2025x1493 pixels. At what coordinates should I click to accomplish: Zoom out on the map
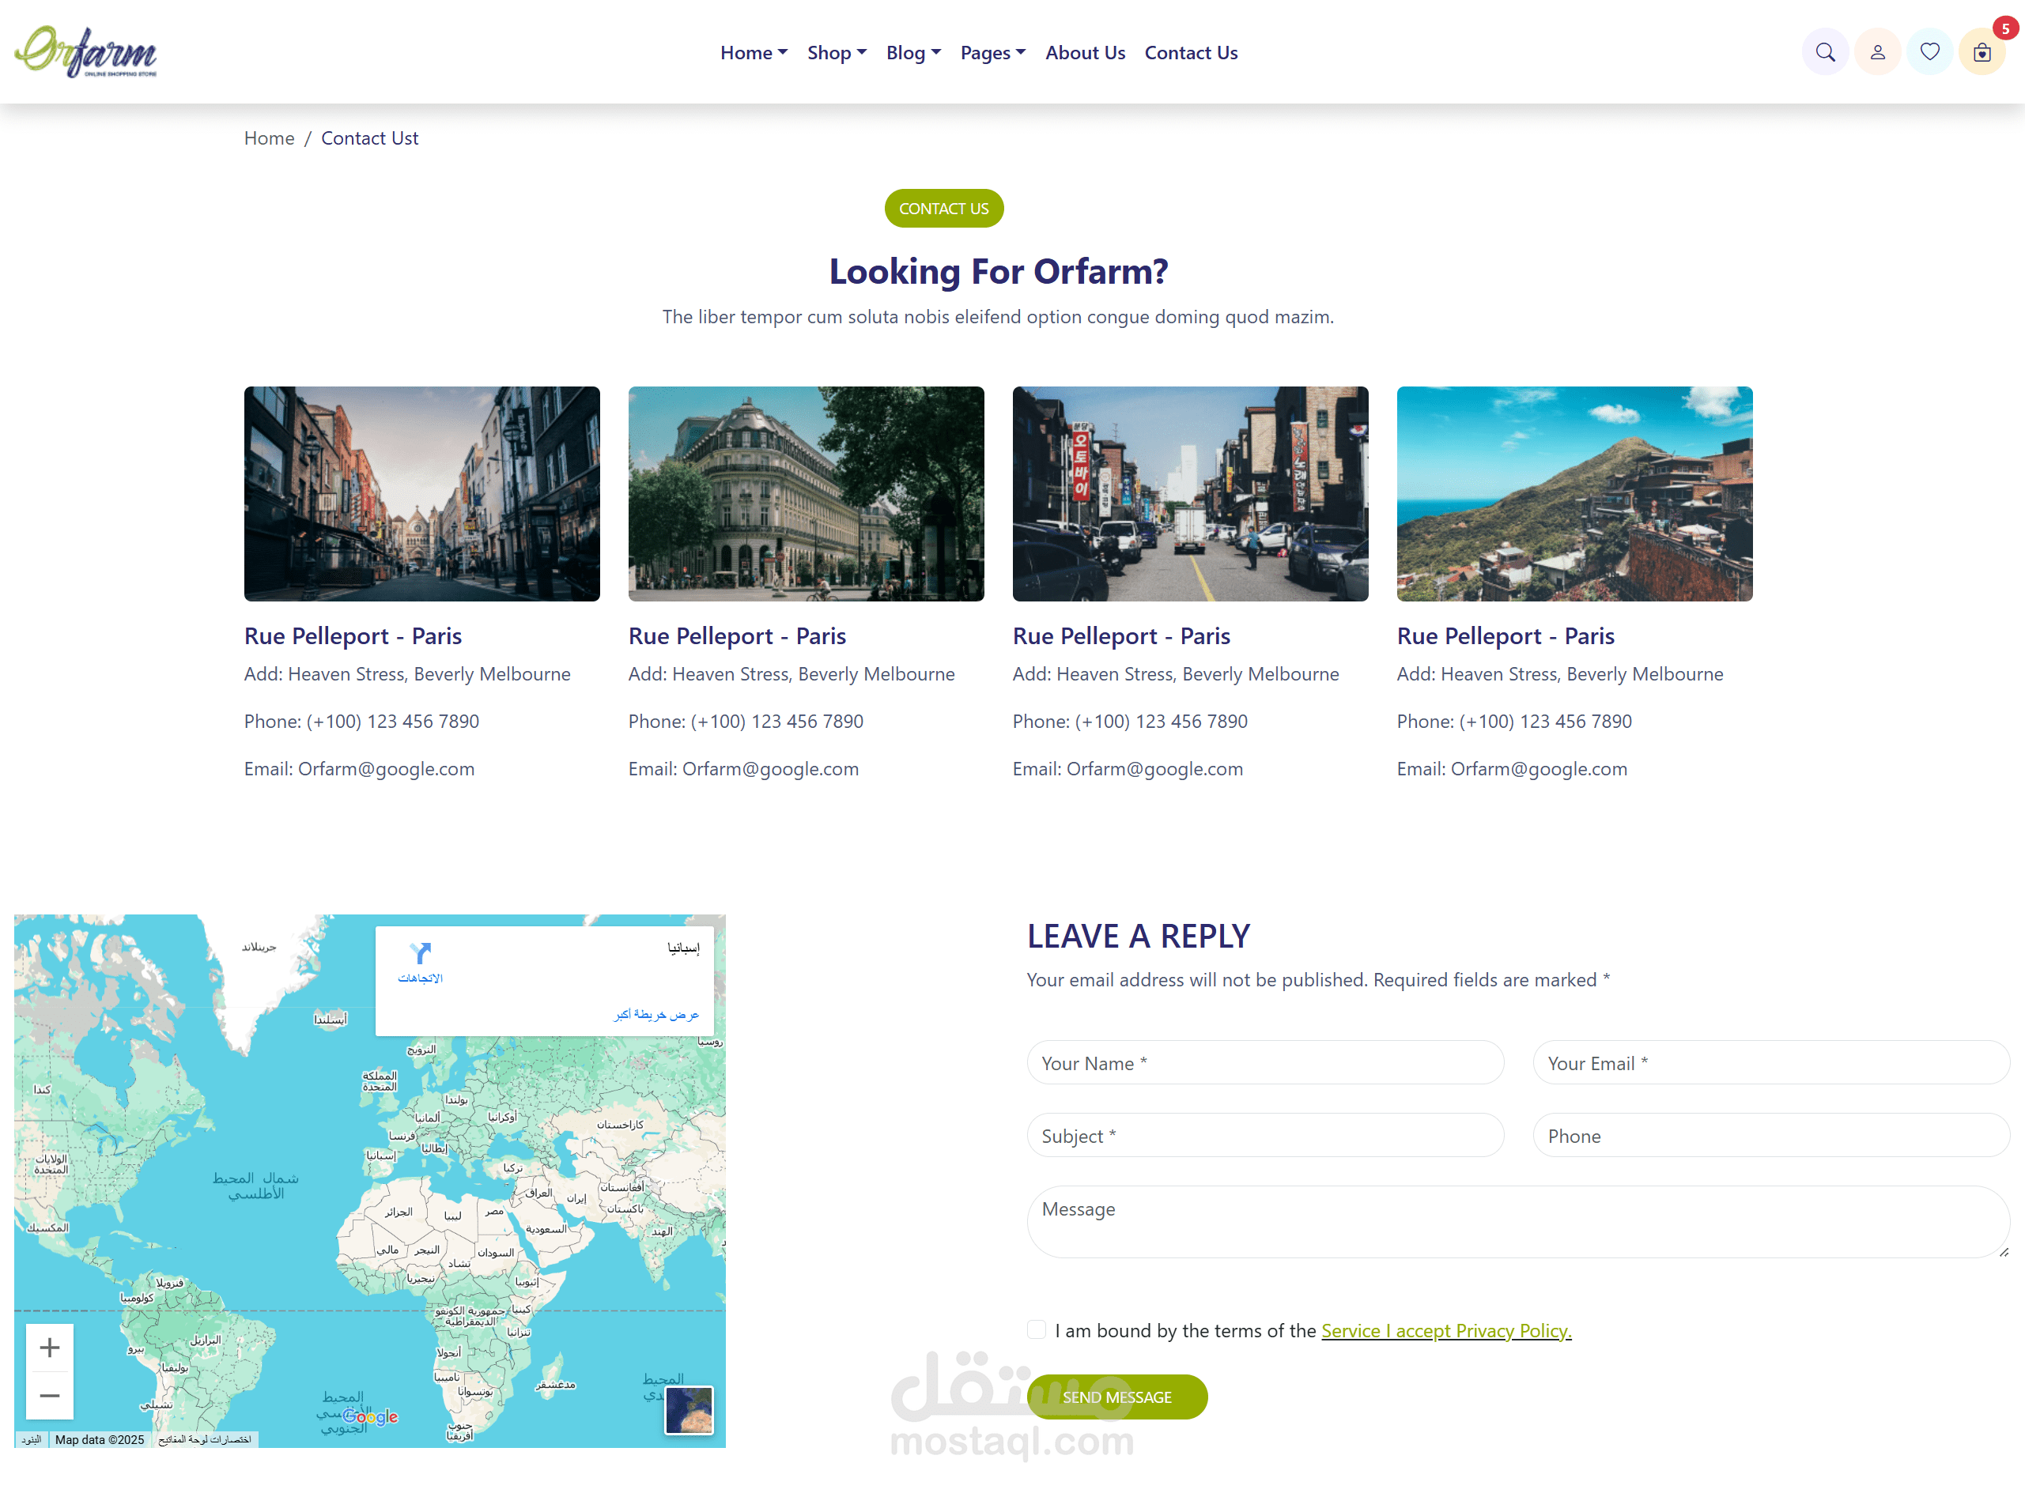point(50,1396)
